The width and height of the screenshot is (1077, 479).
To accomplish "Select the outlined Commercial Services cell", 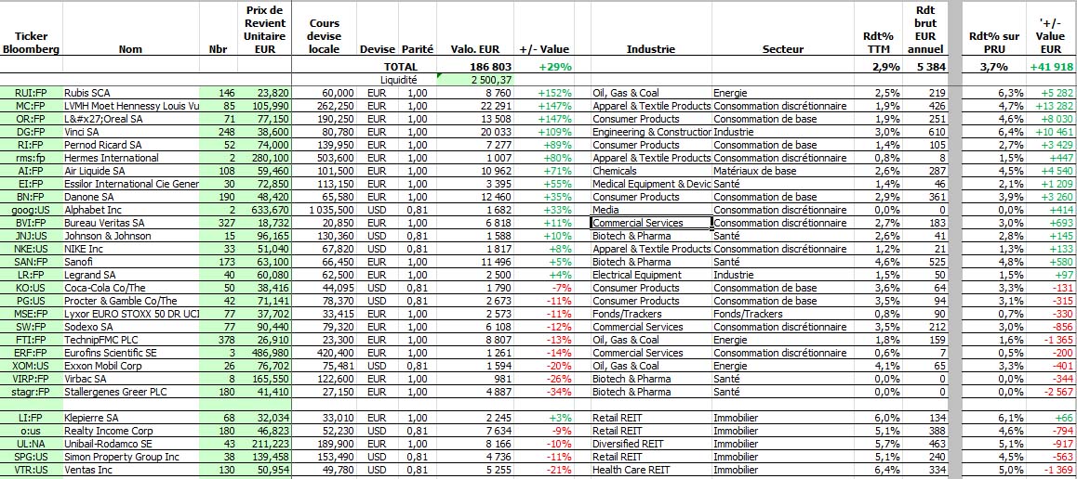I will (651, 223).
